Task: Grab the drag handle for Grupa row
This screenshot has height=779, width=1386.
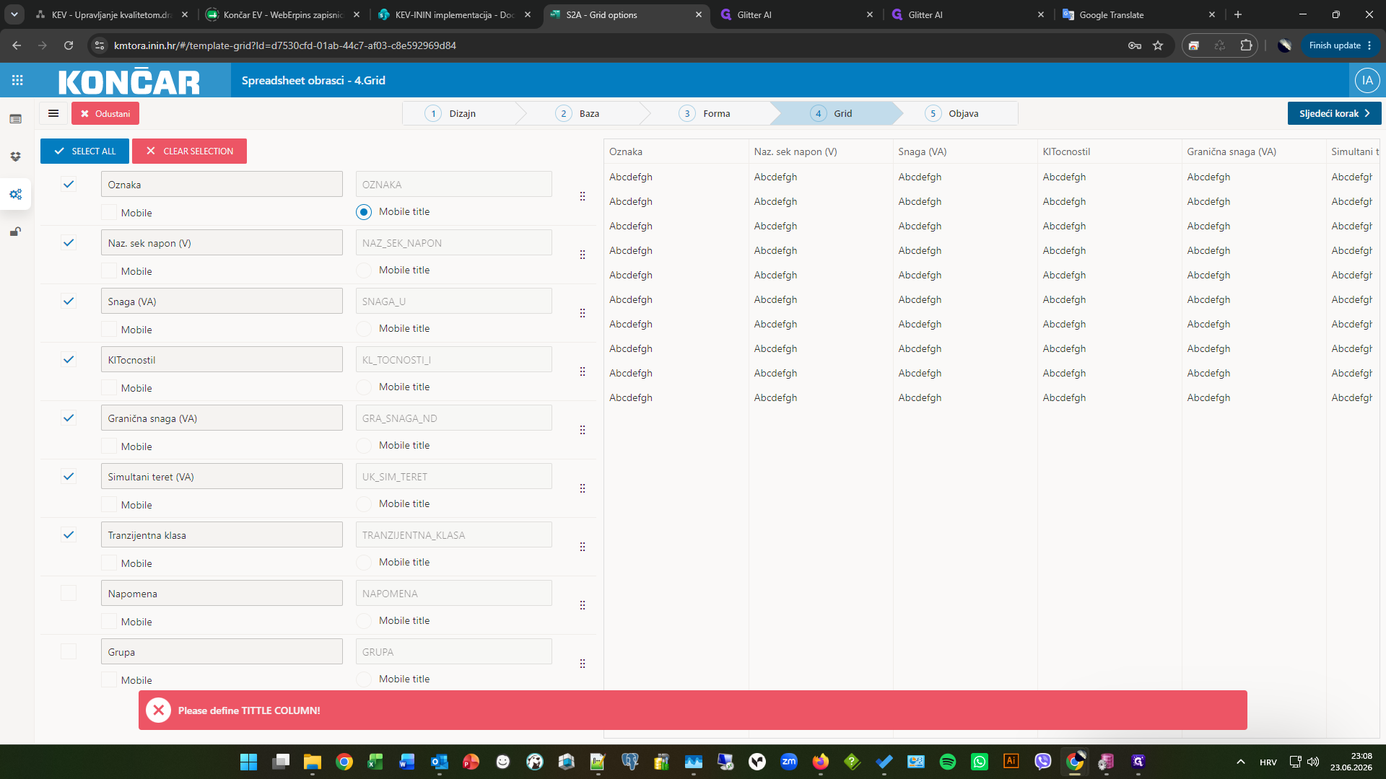Action: tap(583, 664)
